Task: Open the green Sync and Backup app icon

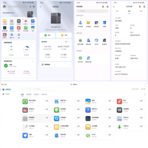Action: pyautogui.click(x=25, y=102)
